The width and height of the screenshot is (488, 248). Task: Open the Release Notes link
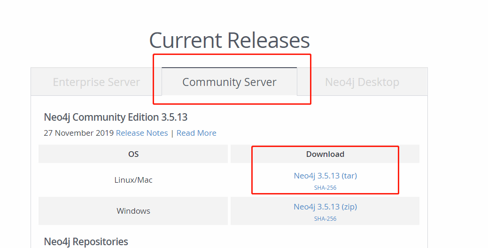(142, 133)
